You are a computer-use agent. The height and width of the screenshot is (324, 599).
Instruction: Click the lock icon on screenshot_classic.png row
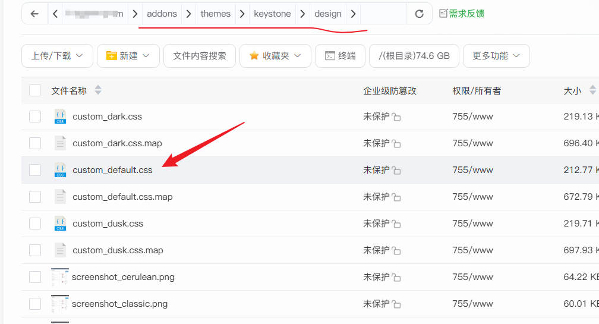tap(396, 304)
